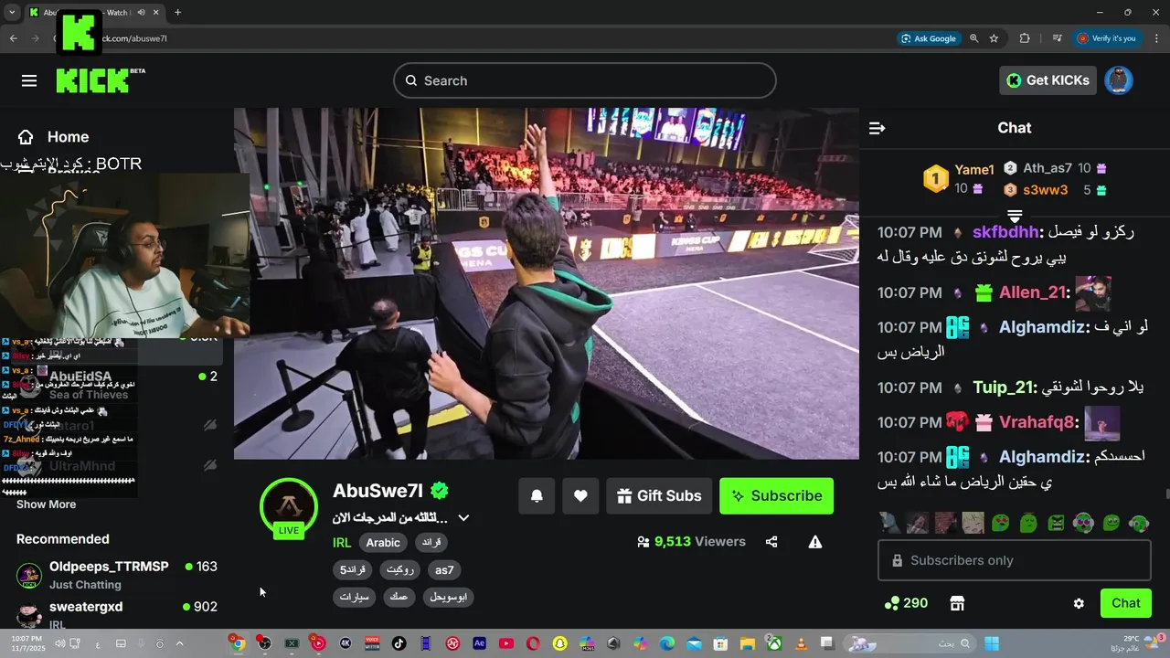The height and width of the screenshot is (658, 1170).
Task: Open VLC media player in taskbar
Action: [x=801, y=643]
